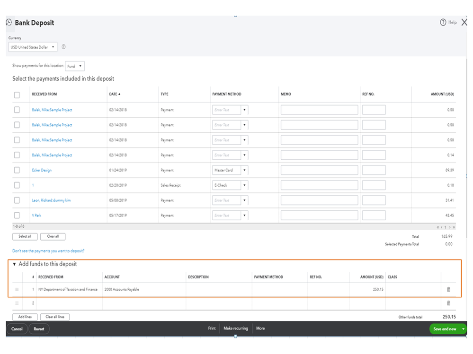The height and width of the screenshot is (354, 473).
Task: Check the 0.14 amount payment row
Action: tap(17, 155)
